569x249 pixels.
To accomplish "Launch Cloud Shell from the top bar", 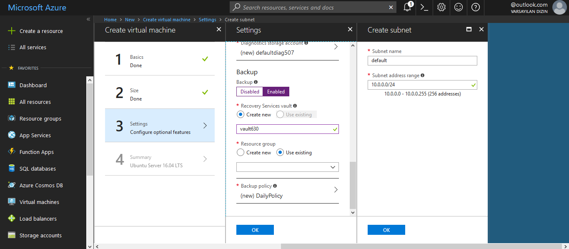I will 424,8.
